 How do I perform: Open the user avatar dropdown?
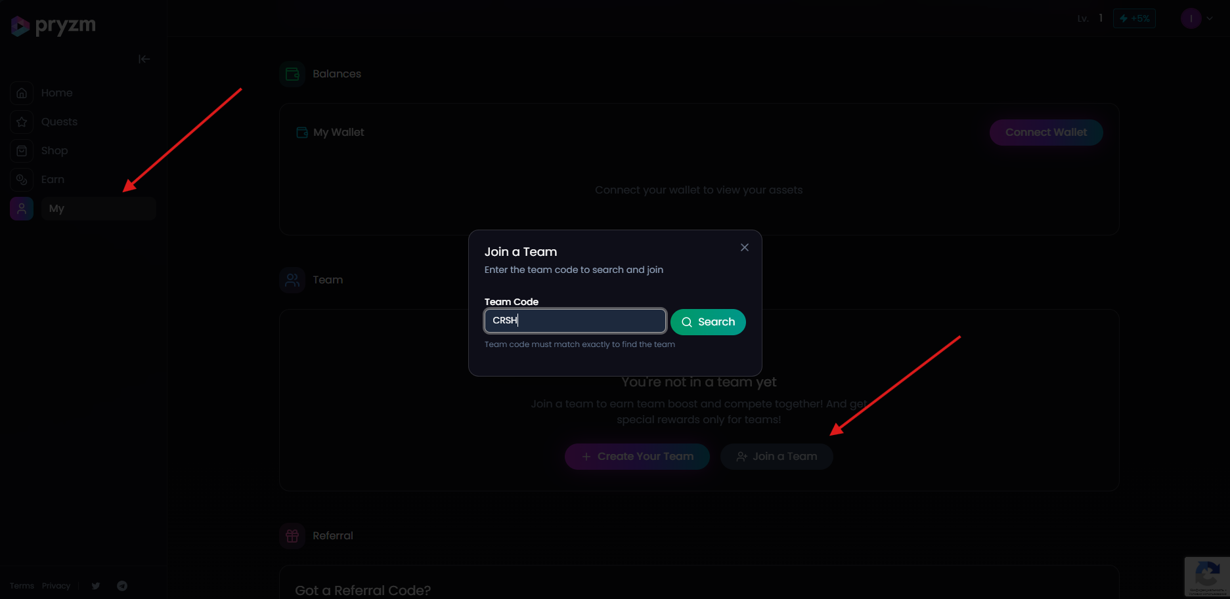click(1197, 18)
